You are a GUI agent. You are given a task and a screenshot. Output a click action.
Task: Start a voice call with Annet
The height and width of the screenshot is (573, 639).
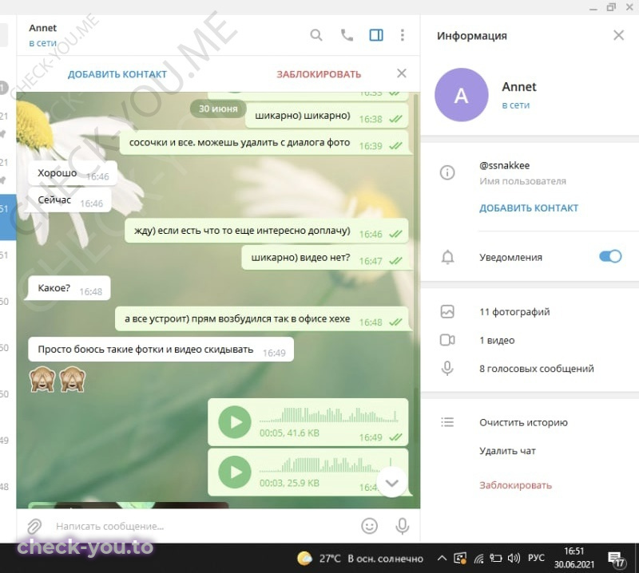click(x=347, y=35)
